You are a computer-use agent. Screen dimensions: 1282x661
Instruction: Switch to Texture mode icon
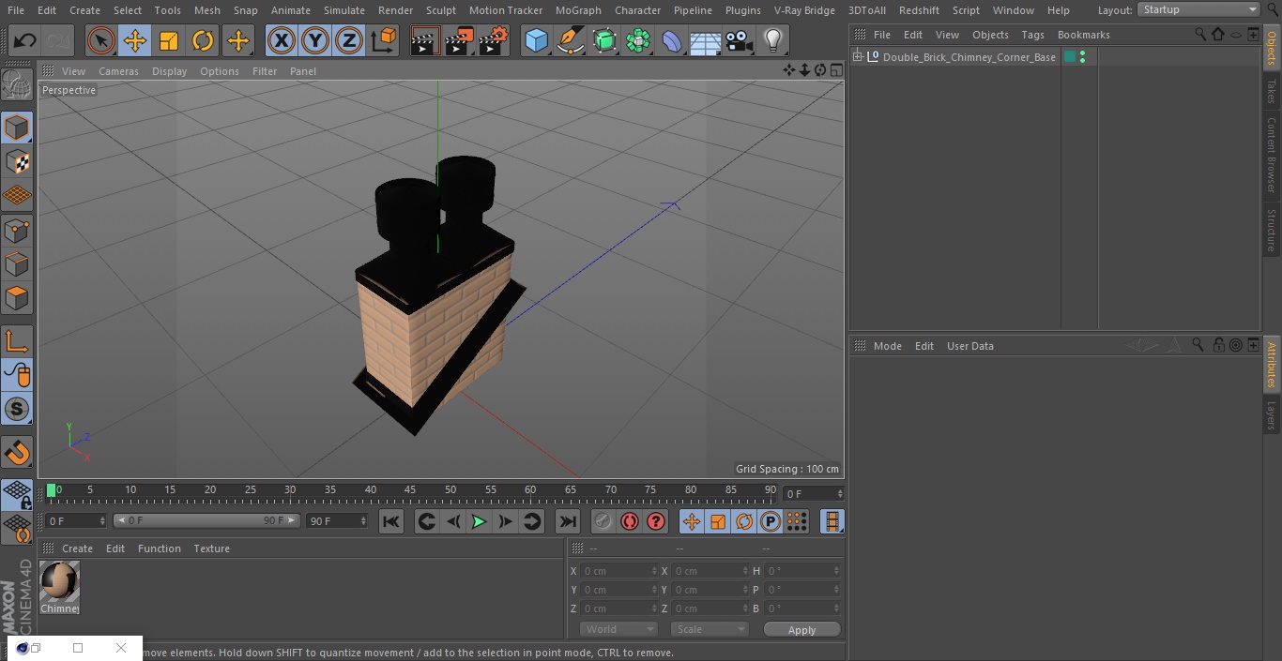17,161
